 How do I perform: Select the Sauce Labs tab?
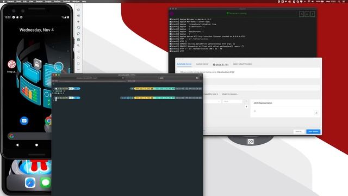[221, 64]
